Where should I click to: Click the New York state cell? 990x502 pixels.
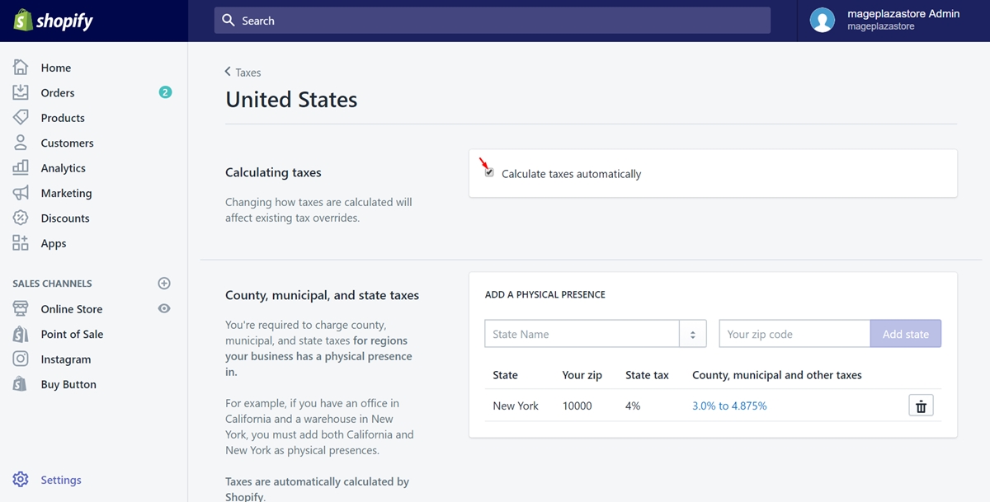516,406
